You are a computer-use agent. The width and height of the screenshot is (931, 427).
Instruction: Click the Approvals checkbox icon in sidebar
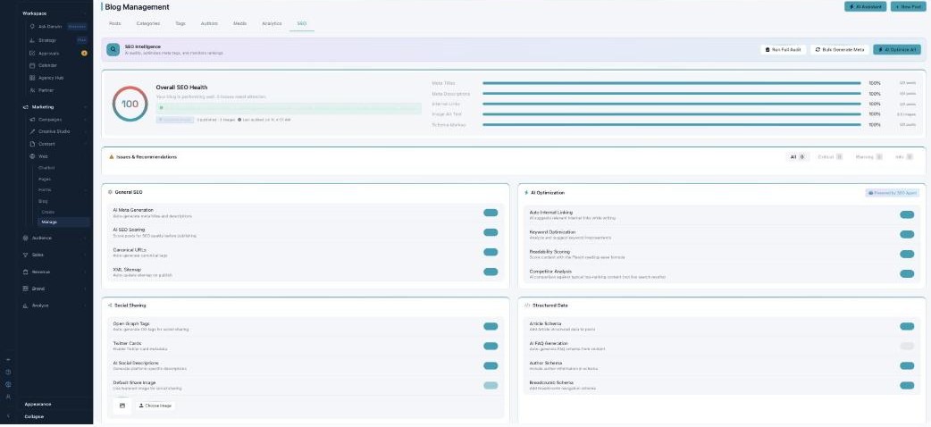click(x=32, y=54)
